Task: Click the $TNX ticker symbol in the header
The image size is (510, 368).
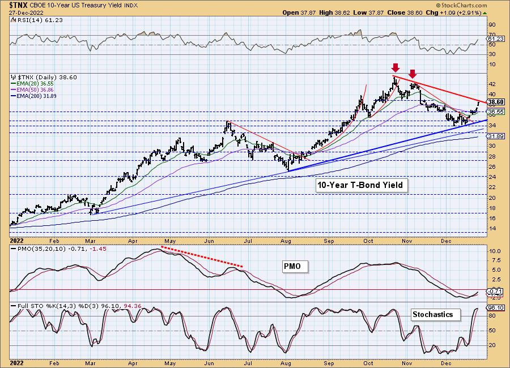Action: 18,5
